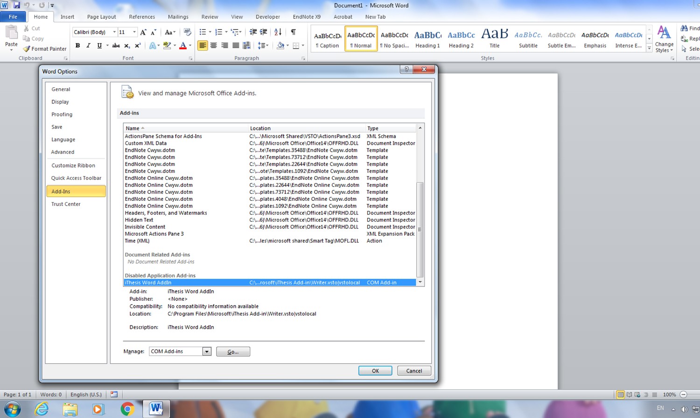
Task: Open the Borders dropdown arrow
Action: 303,46
